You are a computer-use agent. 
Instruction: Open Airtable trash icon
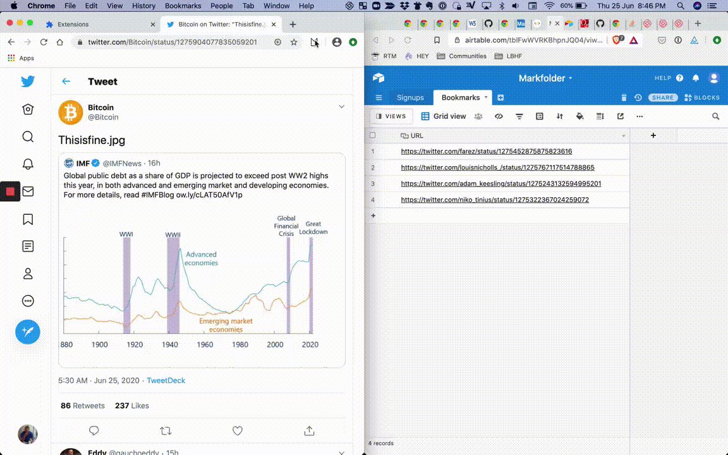coord(624,97)
